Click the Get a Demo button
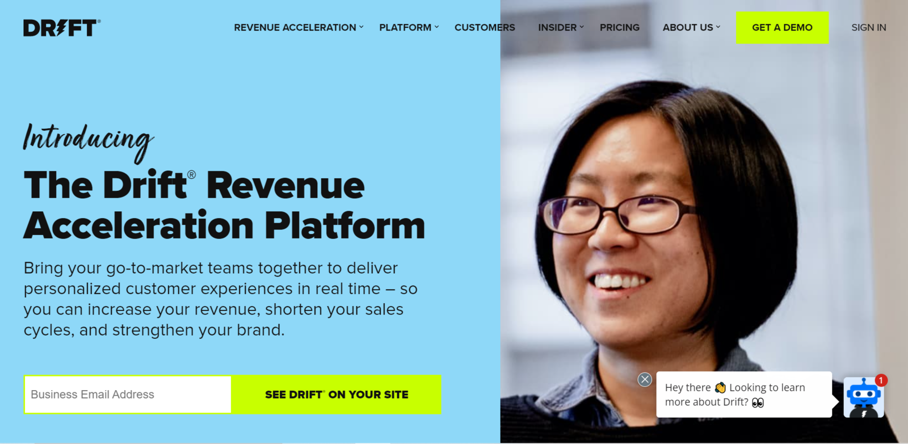The height and width of the screenshot is (444, 908). 782,27
